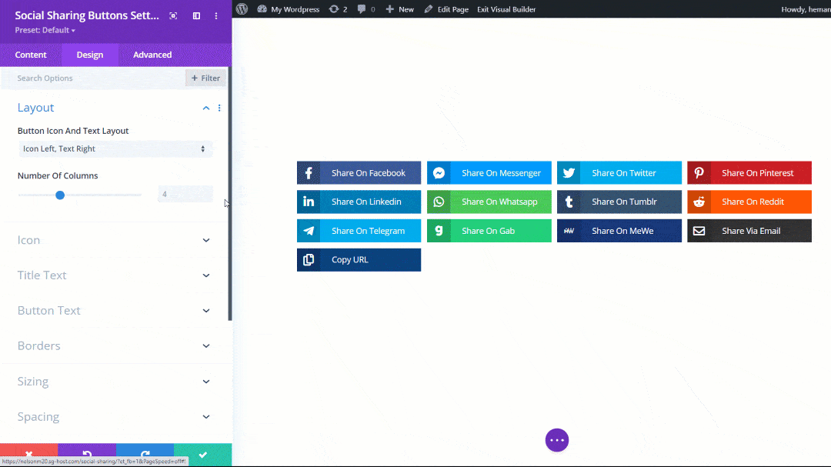This screenshot has width=831, height=467.
Task: Click the Filter button
Action: [205, 78]
